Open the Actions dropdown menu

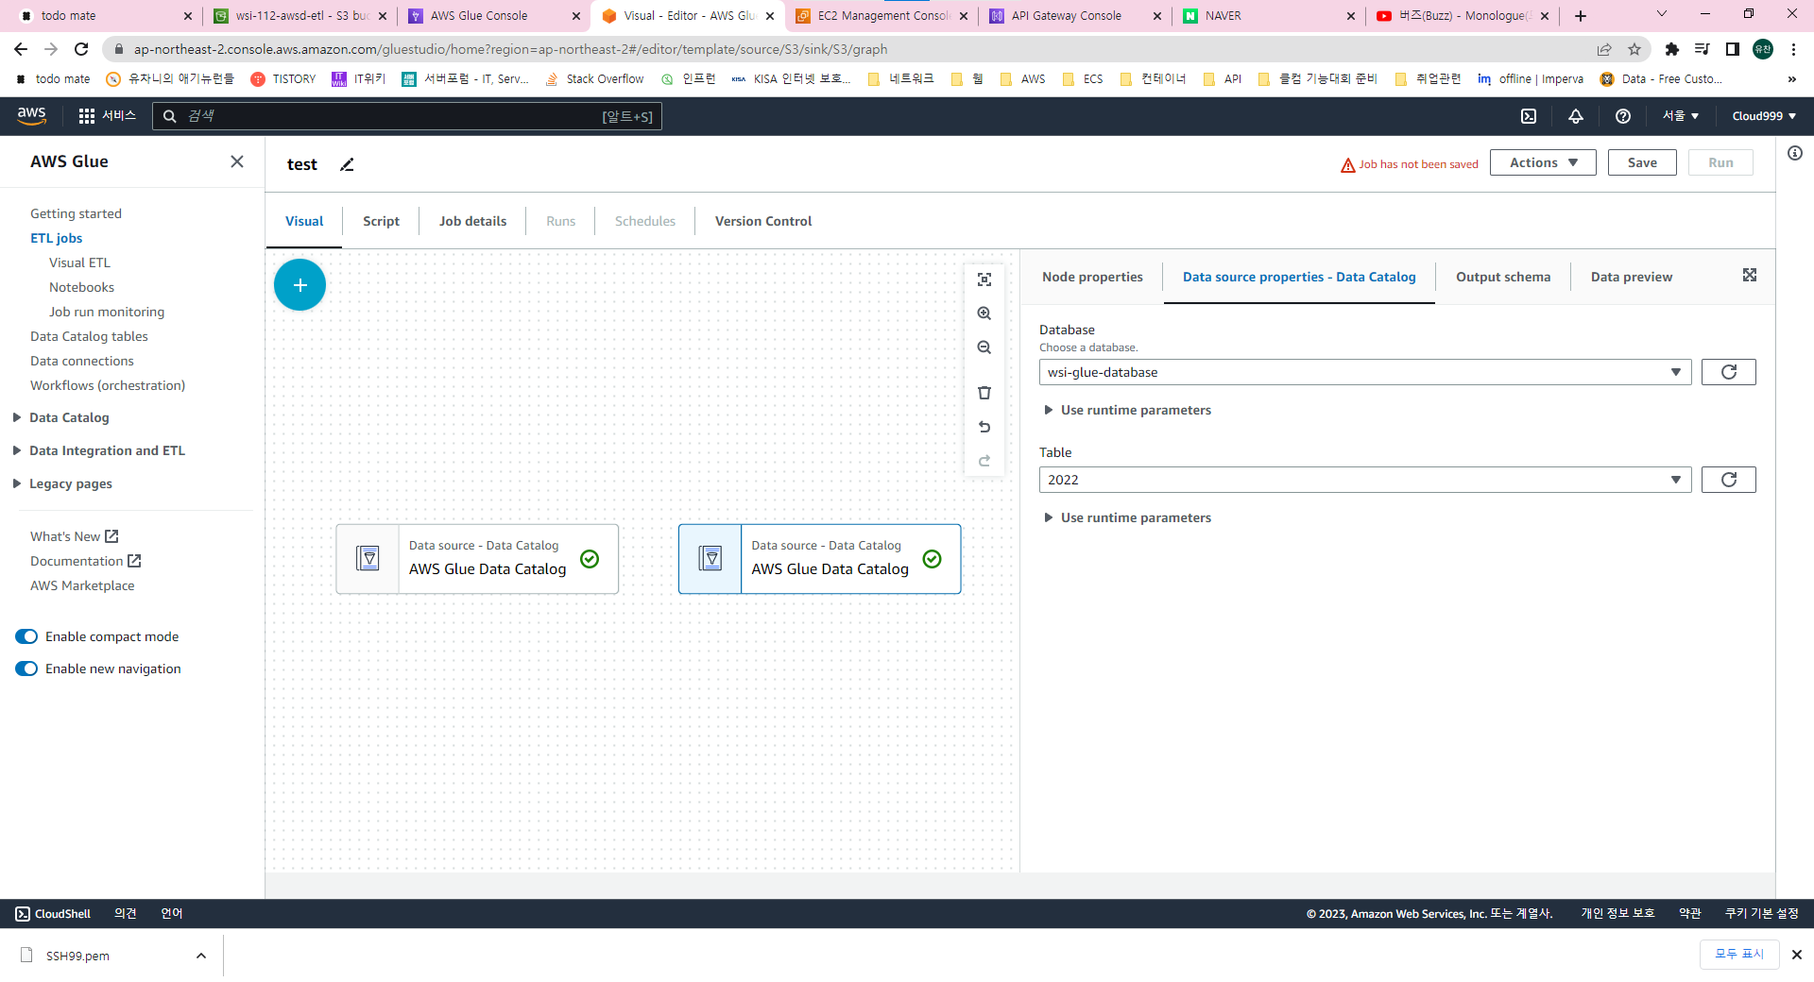(1543, 162)
